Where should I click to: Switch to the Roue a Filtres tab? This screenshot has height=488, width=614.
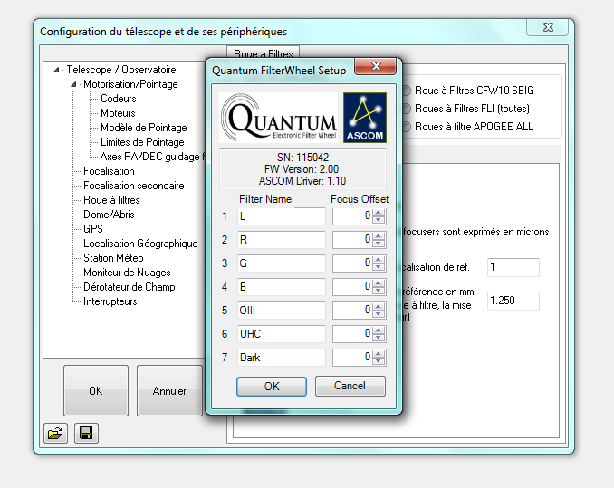tap(260, 55)
